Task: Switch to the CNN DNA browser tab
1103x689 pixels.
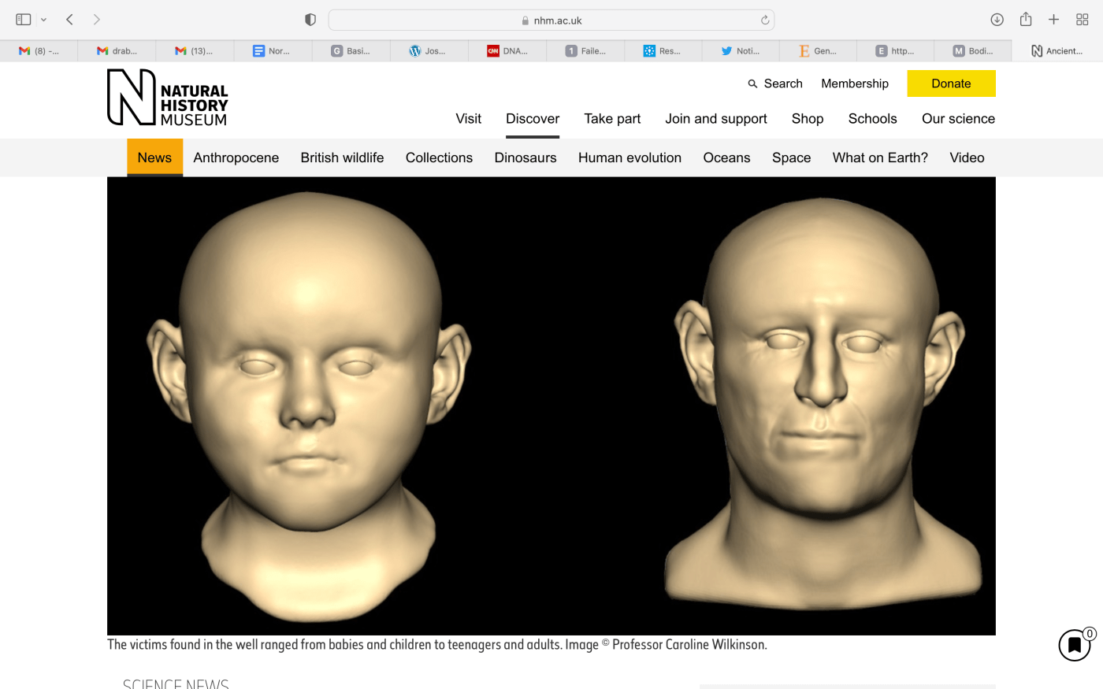Action: point(507,51)
